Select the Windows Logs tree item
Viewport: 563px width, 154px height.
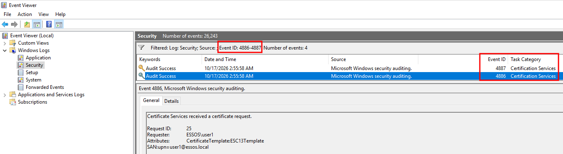tap(34, 50)
